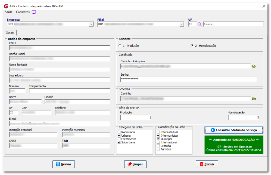Uncheck the Suburbana category
This screenshot has height=175, width=271.
[x=119, y=142]
